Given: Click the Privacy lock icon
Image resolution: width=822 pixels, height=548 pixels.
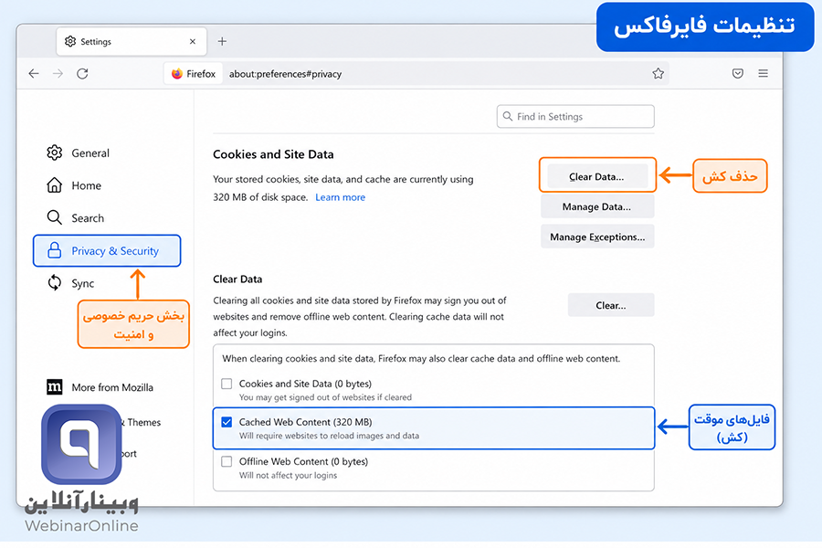Looking at the screenshot, I should (x=55, y=250).
